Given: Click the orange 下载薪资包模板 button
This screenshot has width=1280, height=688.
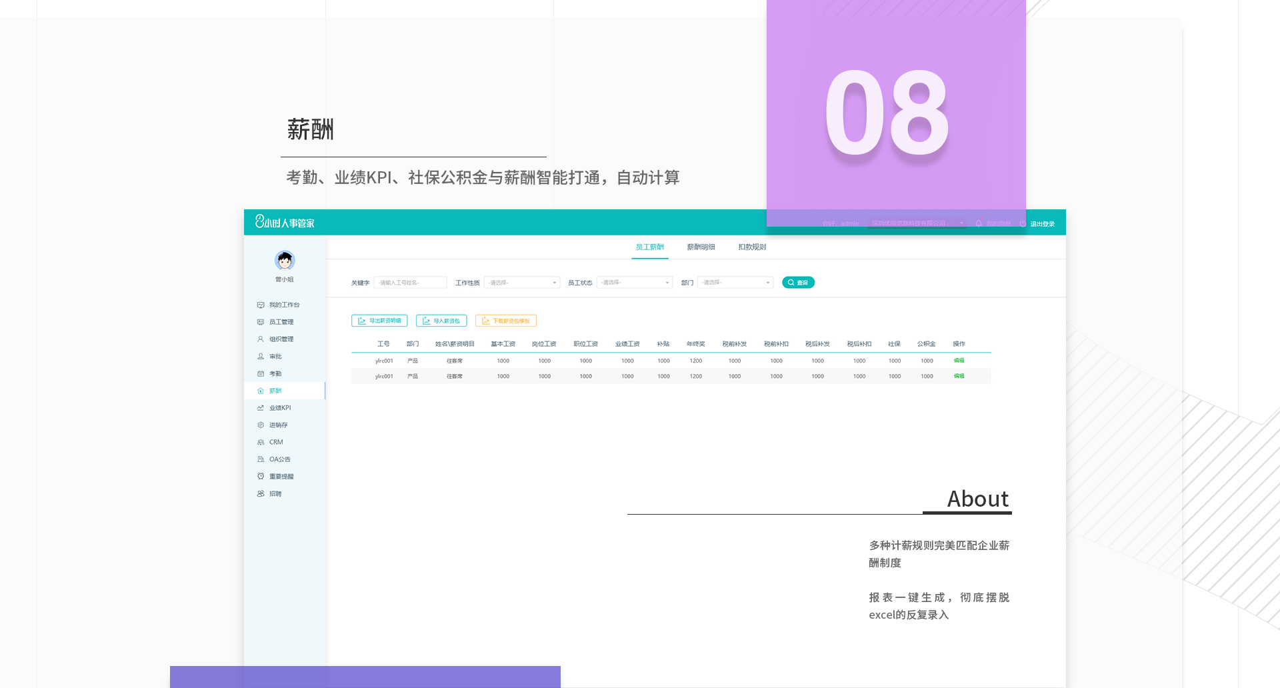Looking at the screenshot, I should (x=506, y=321).
